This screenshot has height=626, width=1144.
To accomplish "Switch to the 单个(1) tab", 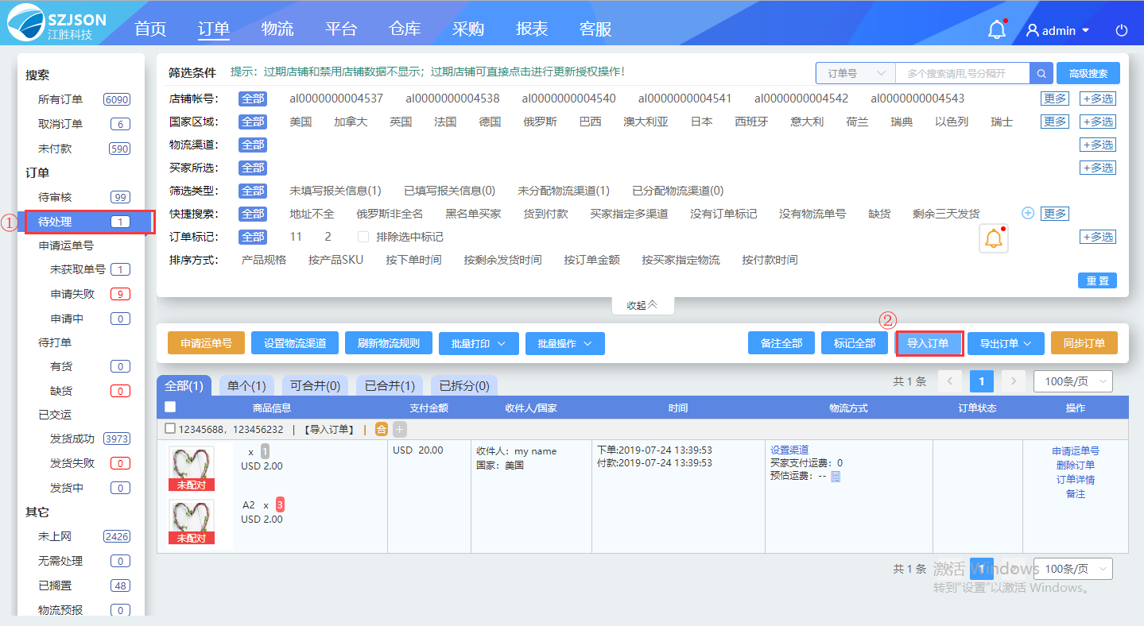I will tap(246, 385).
